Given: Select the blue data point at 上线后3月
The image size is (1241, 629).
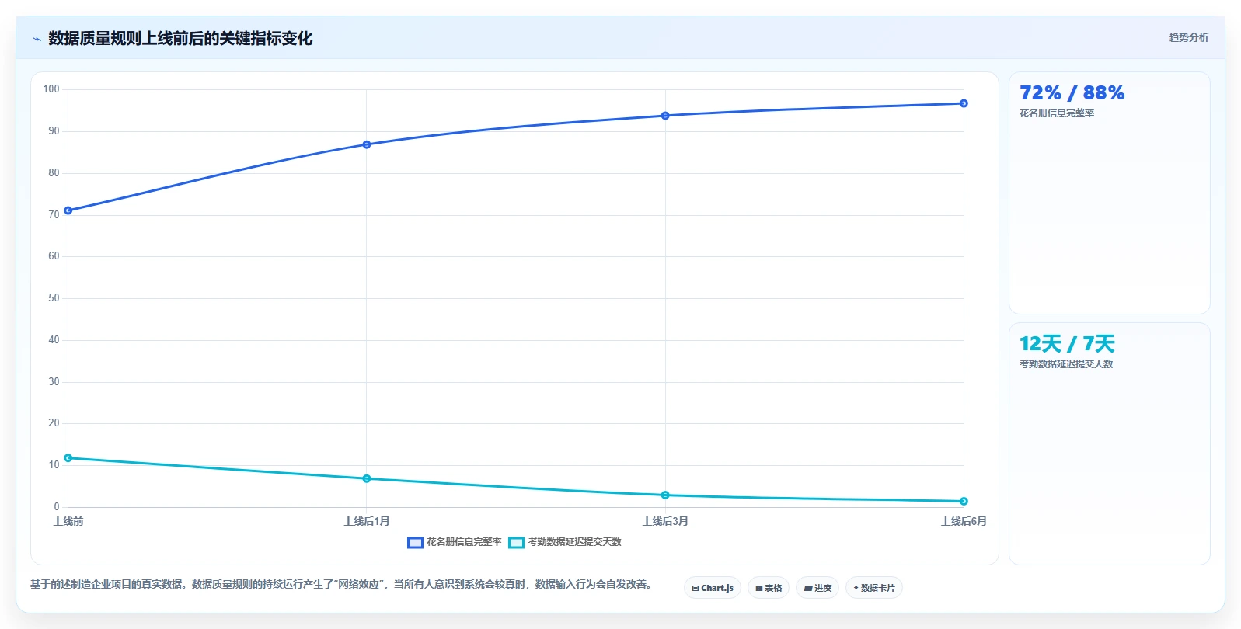Looking at the screenshot, I should pyautogui.click(x=665, y=116).
